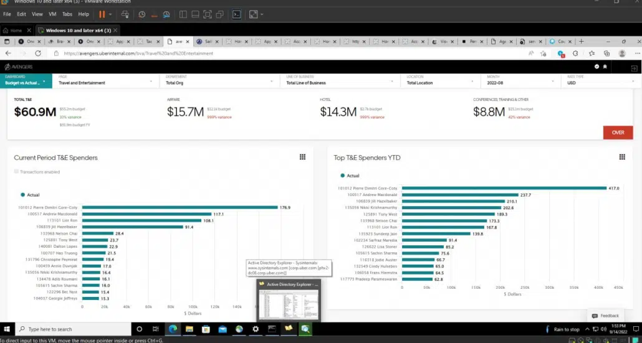Open a new browser tab with plus
This screenshot has width=642, height=343.
tap(581, 41)
